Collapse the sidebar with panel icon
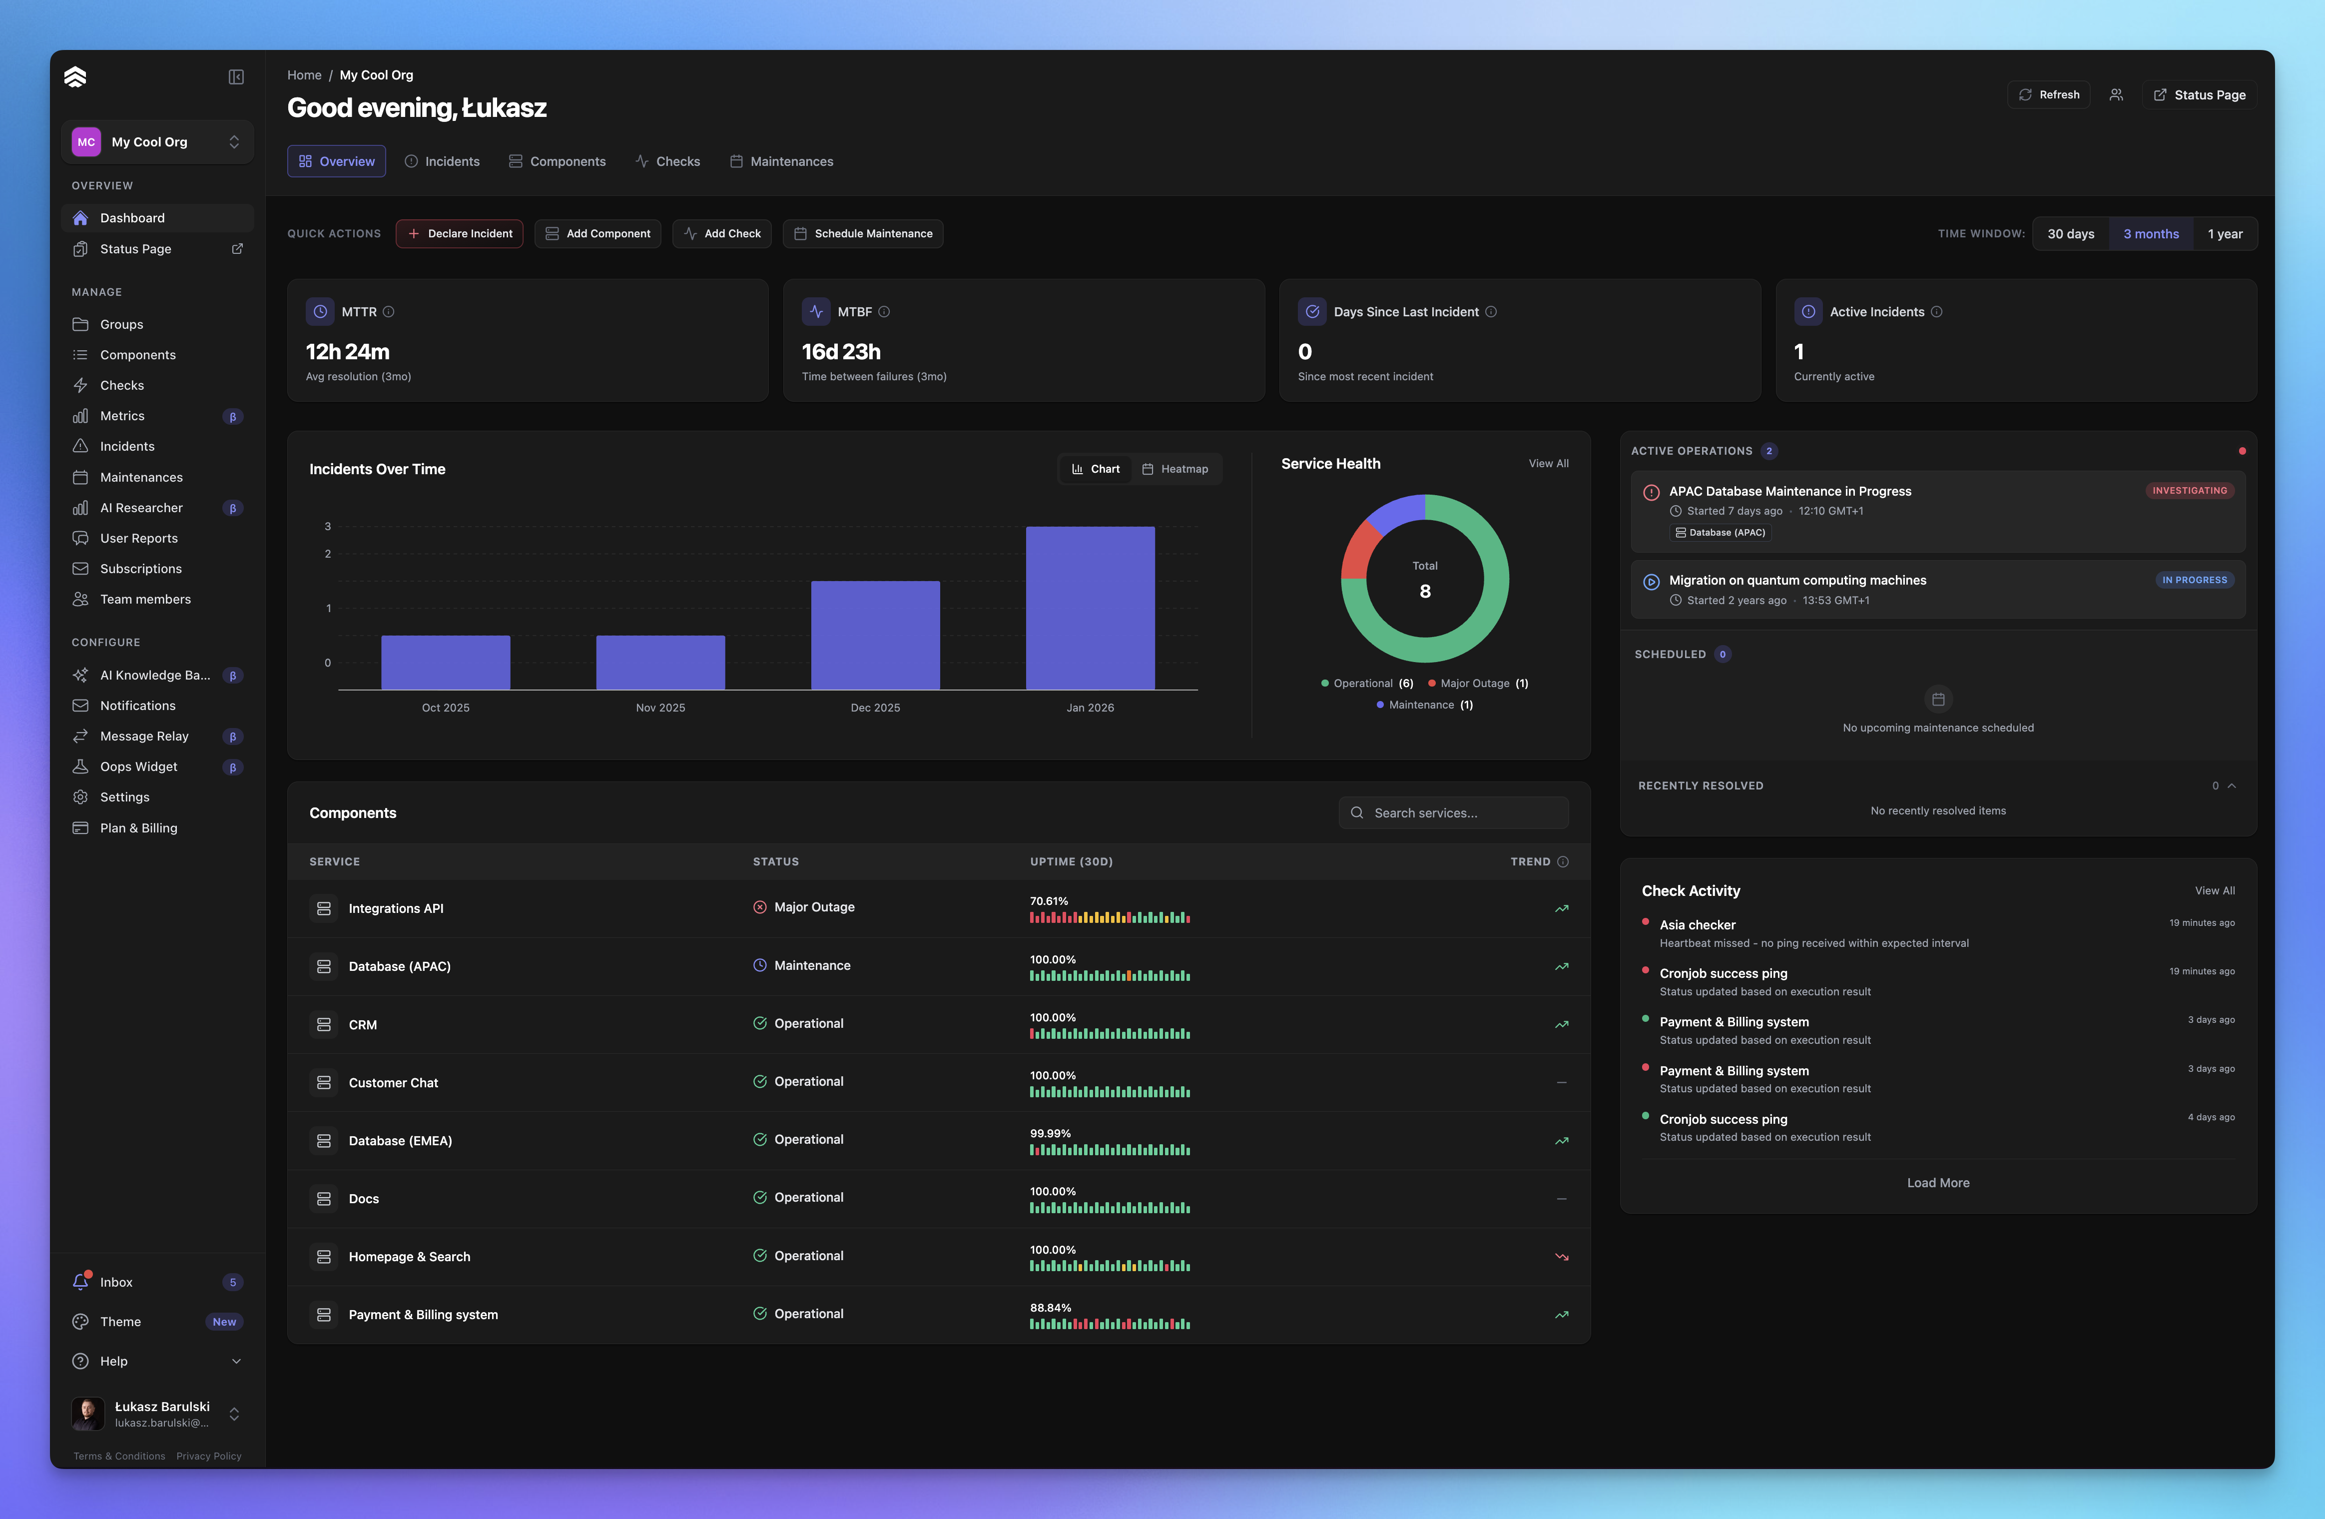The width and height of the screenshot is (2325, 1519). coord(235,77)
